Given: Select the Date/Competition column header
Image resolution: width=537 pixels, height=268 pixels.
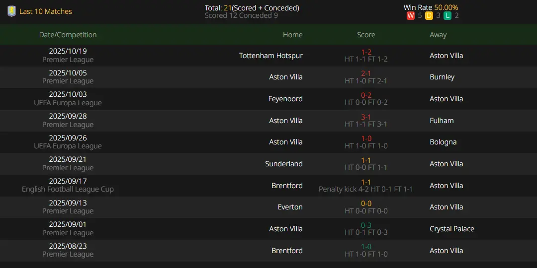Looking at the screenshot, I should click(68, 35).
